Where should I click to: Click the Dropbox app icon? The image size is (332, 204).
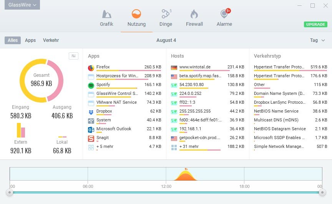(x=91, y=112)
